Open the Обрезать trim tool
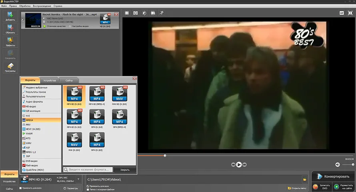The width and height of the screenshot is (356, 192). coord(10,28)
